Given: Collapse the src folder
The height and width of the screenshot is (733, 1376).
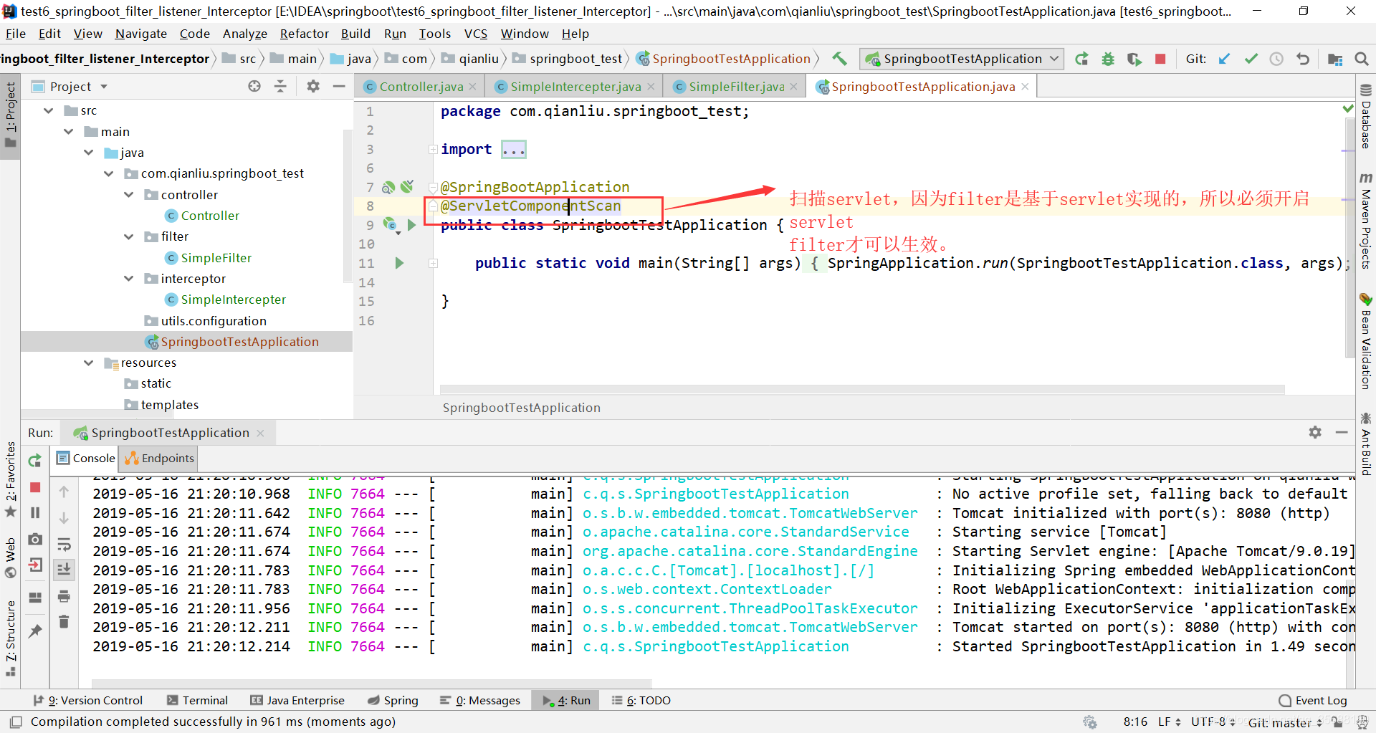Looking at the screenshot, I should (48, 110).
